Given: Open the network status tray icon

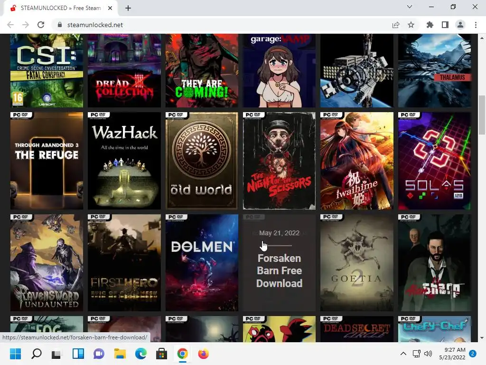Looking at the screenshot, I should (x=416, y=354).
